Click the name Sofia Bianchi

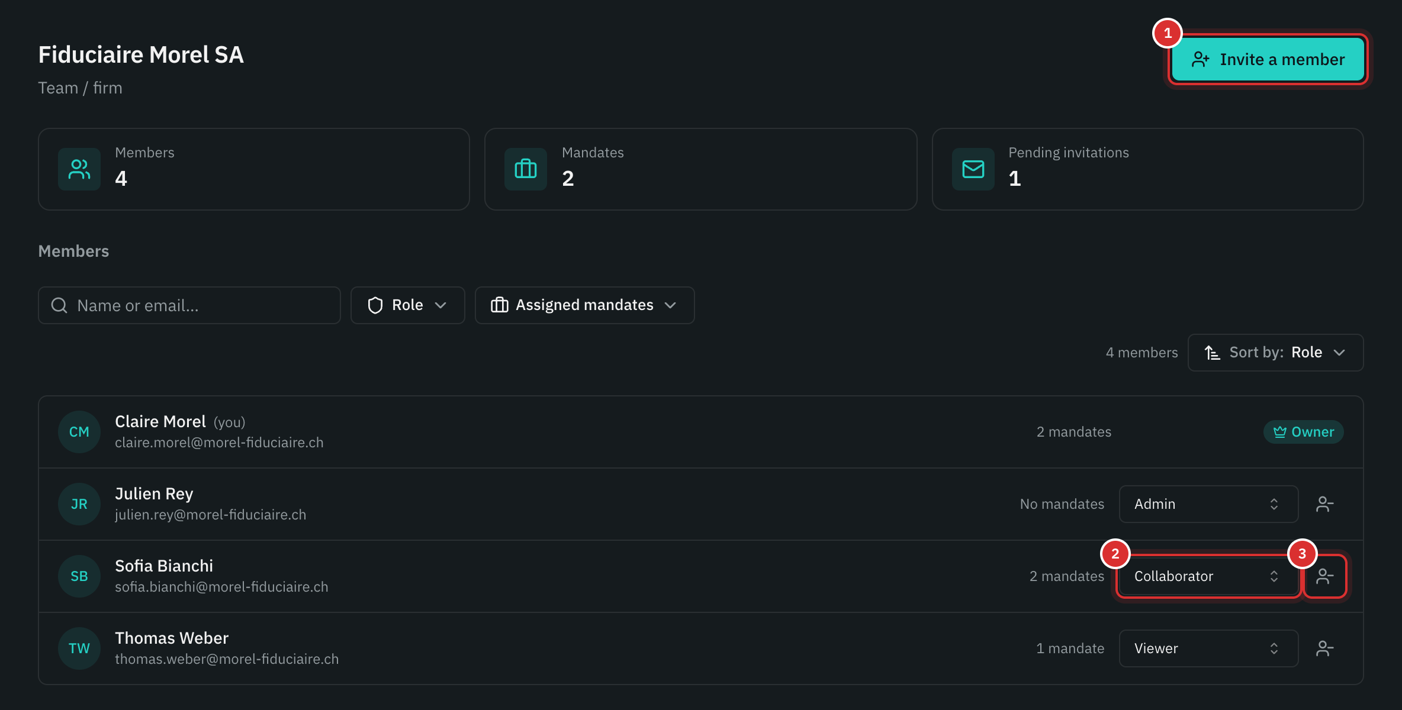(x=164, y=566)
